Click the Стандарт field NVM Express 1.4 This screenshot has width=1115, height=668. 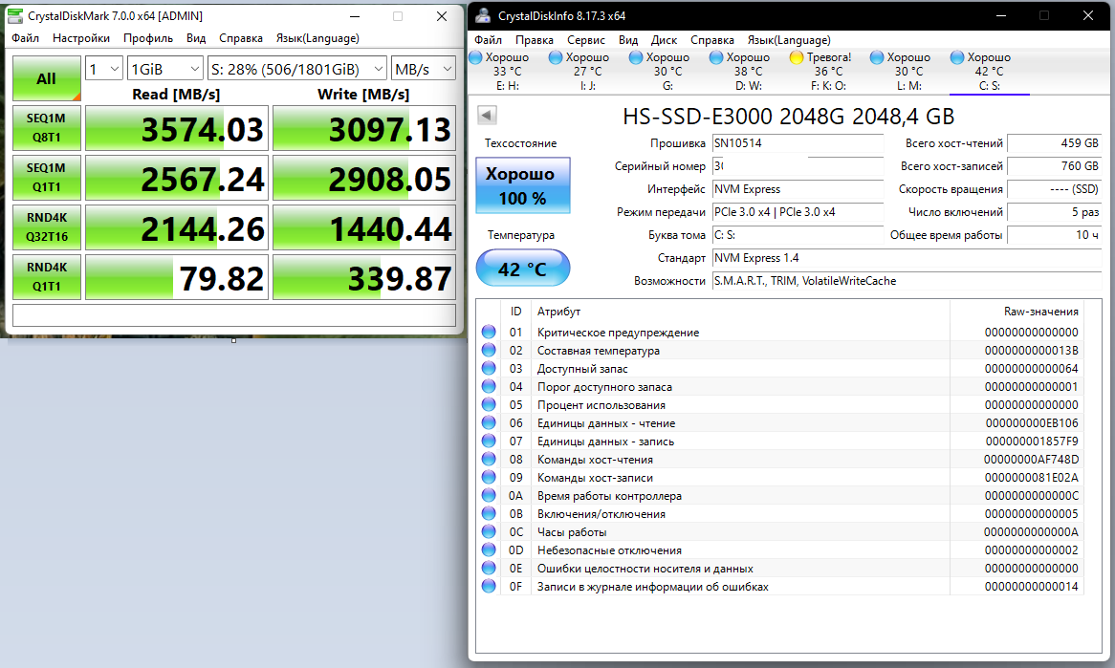coord(907,258)
